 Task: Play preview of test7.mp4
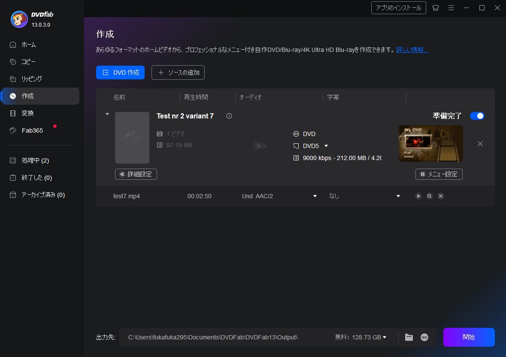coord(418,196)
